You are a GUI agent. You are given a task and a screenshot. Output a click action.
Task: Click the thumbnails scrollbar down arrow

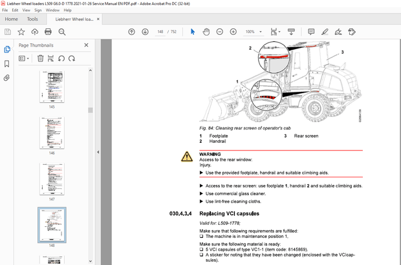(x=91, y=261)
